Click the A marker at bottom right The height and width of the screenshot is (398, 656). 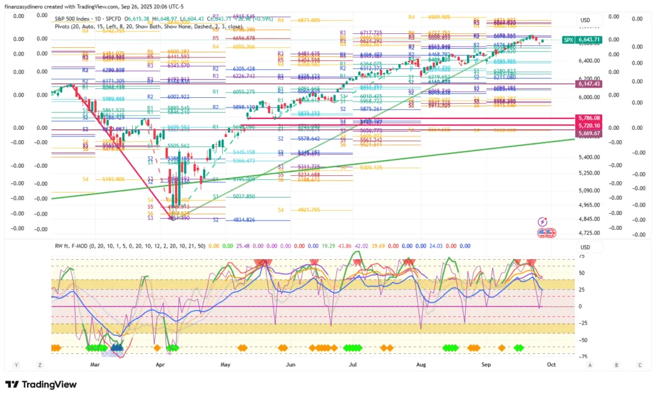[590, 365]
